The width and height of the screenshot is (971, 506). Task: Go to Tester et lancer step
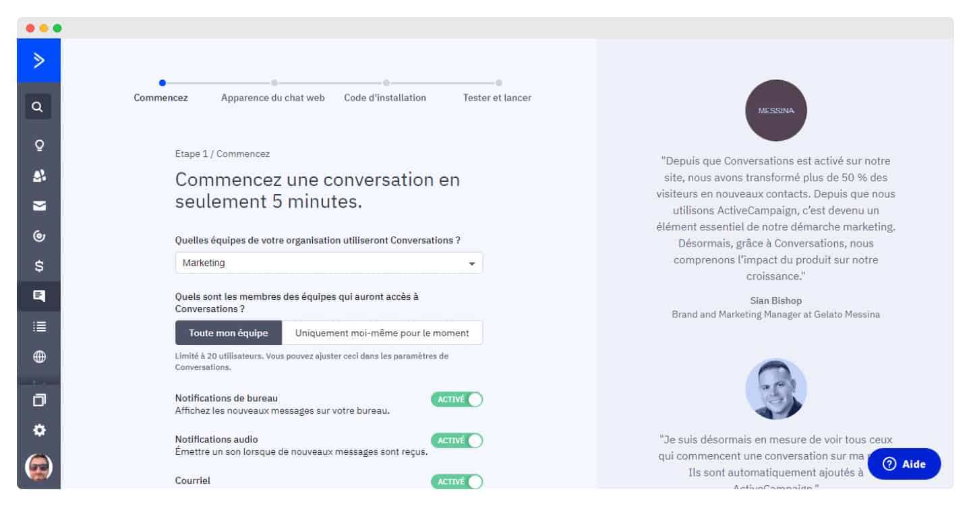[x=497, y=98]
